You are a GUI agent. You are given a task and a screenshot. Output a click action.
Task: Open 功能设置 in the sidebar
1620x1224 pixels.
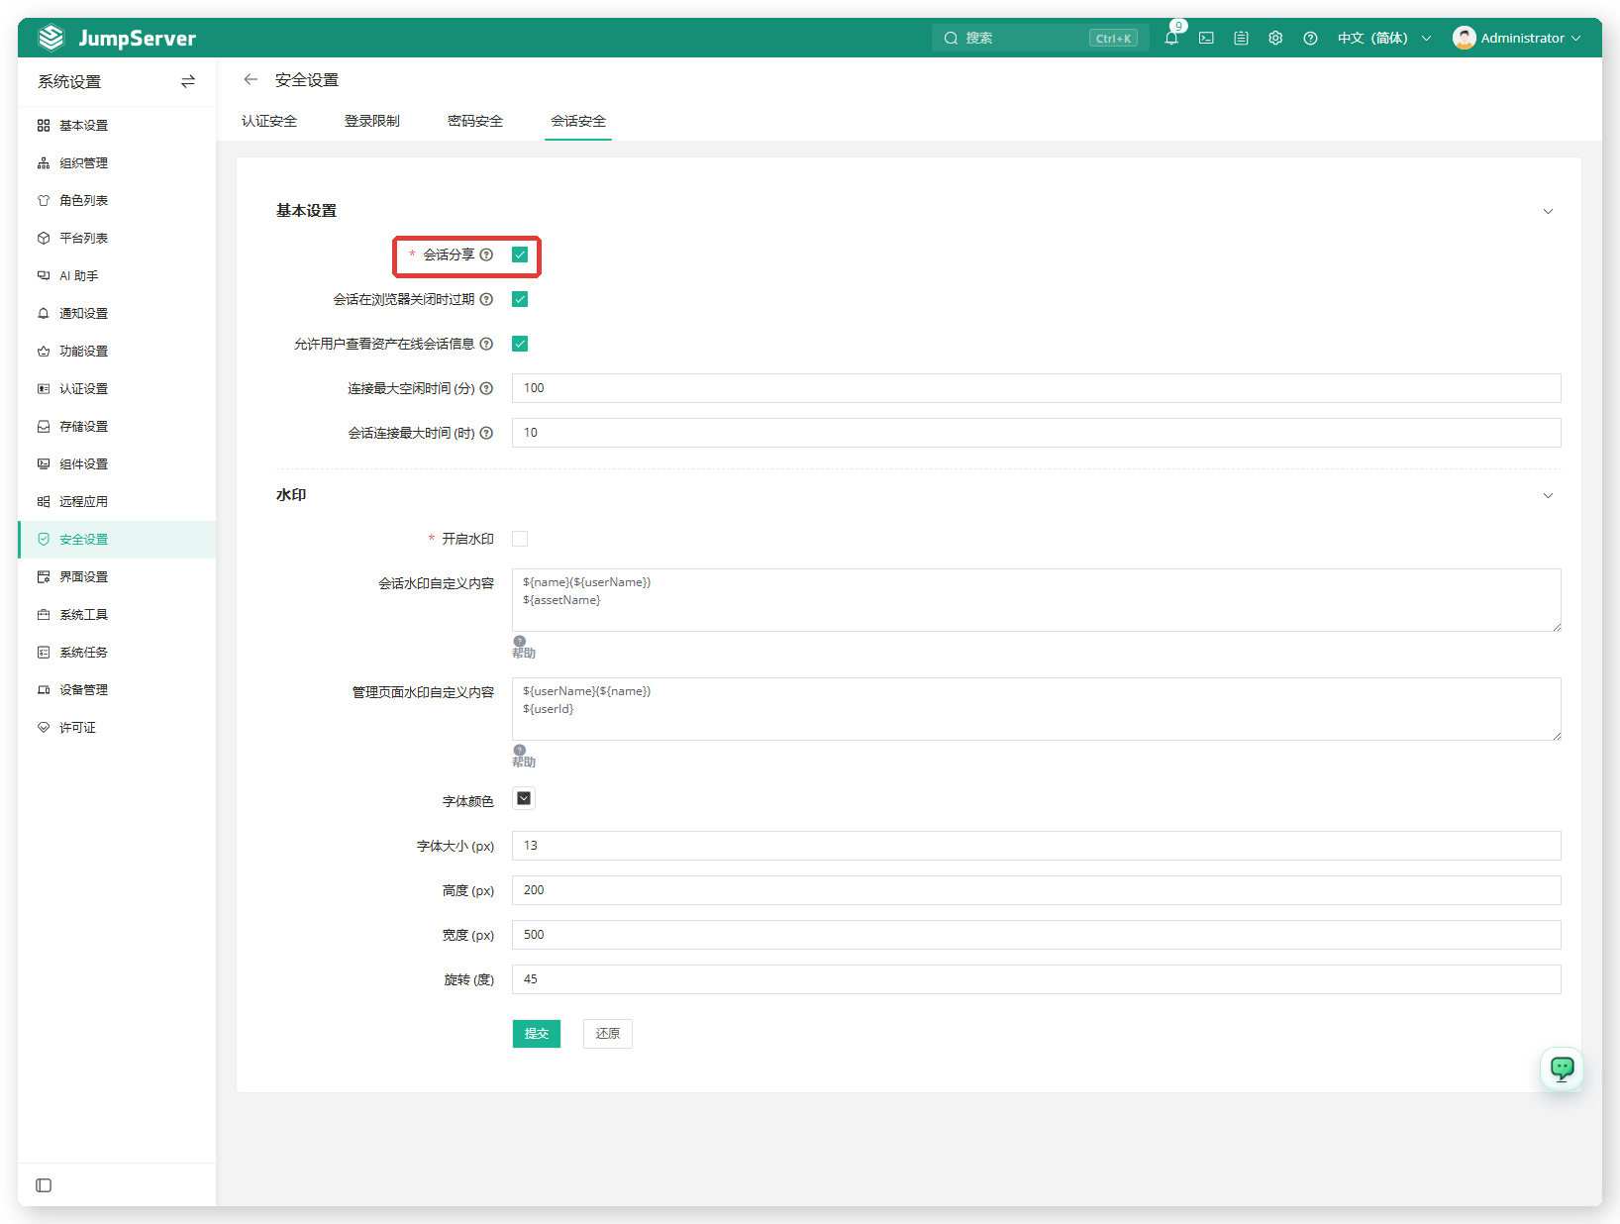pyautogui.click(x=117, y=351)
